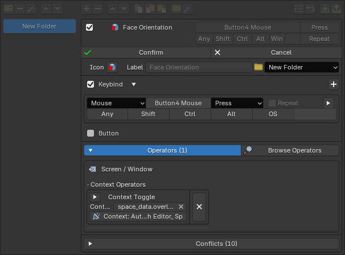Click the yellow folder icon beside New Folder dropdown
Screen dimensions: 345x255
(258, 67)
